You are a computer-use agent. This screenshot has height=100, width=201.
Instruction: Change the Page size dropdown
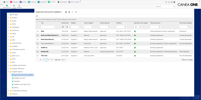[x=64, y=60]
